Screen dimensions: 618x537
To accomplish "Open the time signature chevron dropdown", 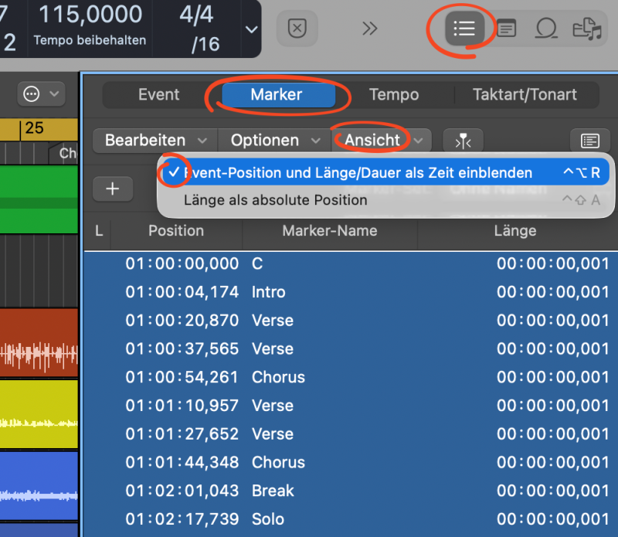I will pos(251,29).
